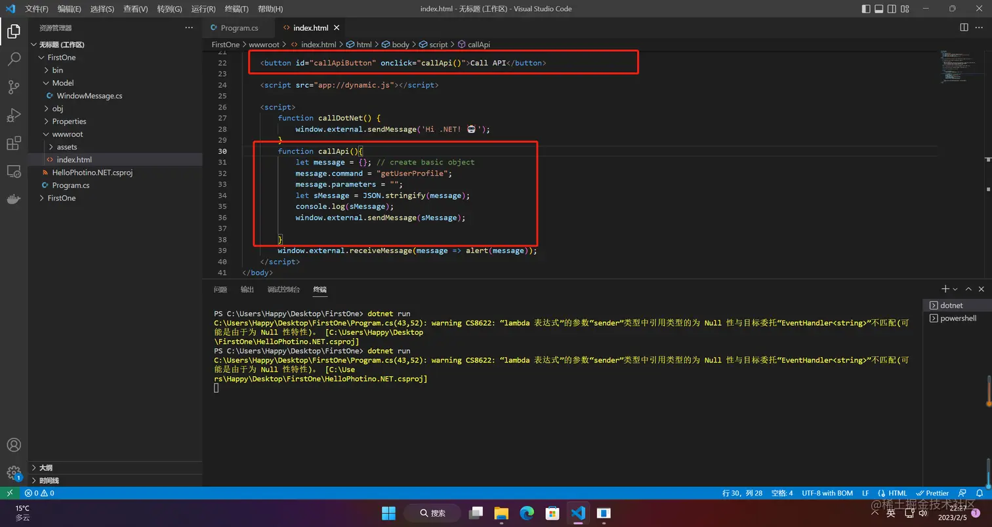Open the Source Control view
This screenshot has width=992, height=527.
[14, 87]
